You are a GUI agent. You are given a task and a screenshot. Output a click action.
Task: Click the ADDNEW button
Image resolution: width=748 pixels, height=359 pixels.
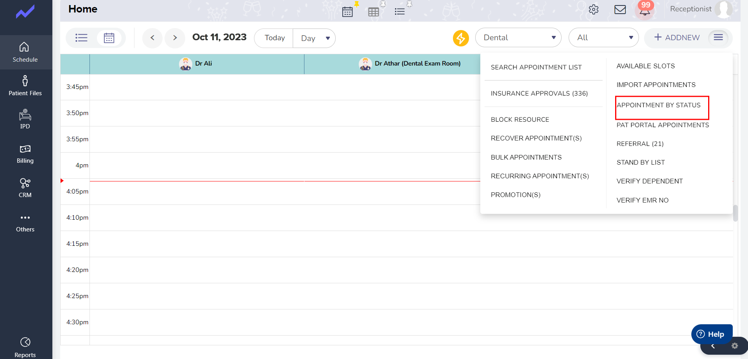pos(677,37)
